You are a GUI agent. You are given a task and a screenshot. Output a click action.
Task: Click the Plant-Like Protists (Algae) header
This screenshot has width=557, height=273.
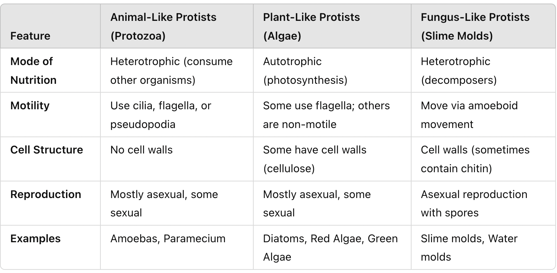click(311, 27)
